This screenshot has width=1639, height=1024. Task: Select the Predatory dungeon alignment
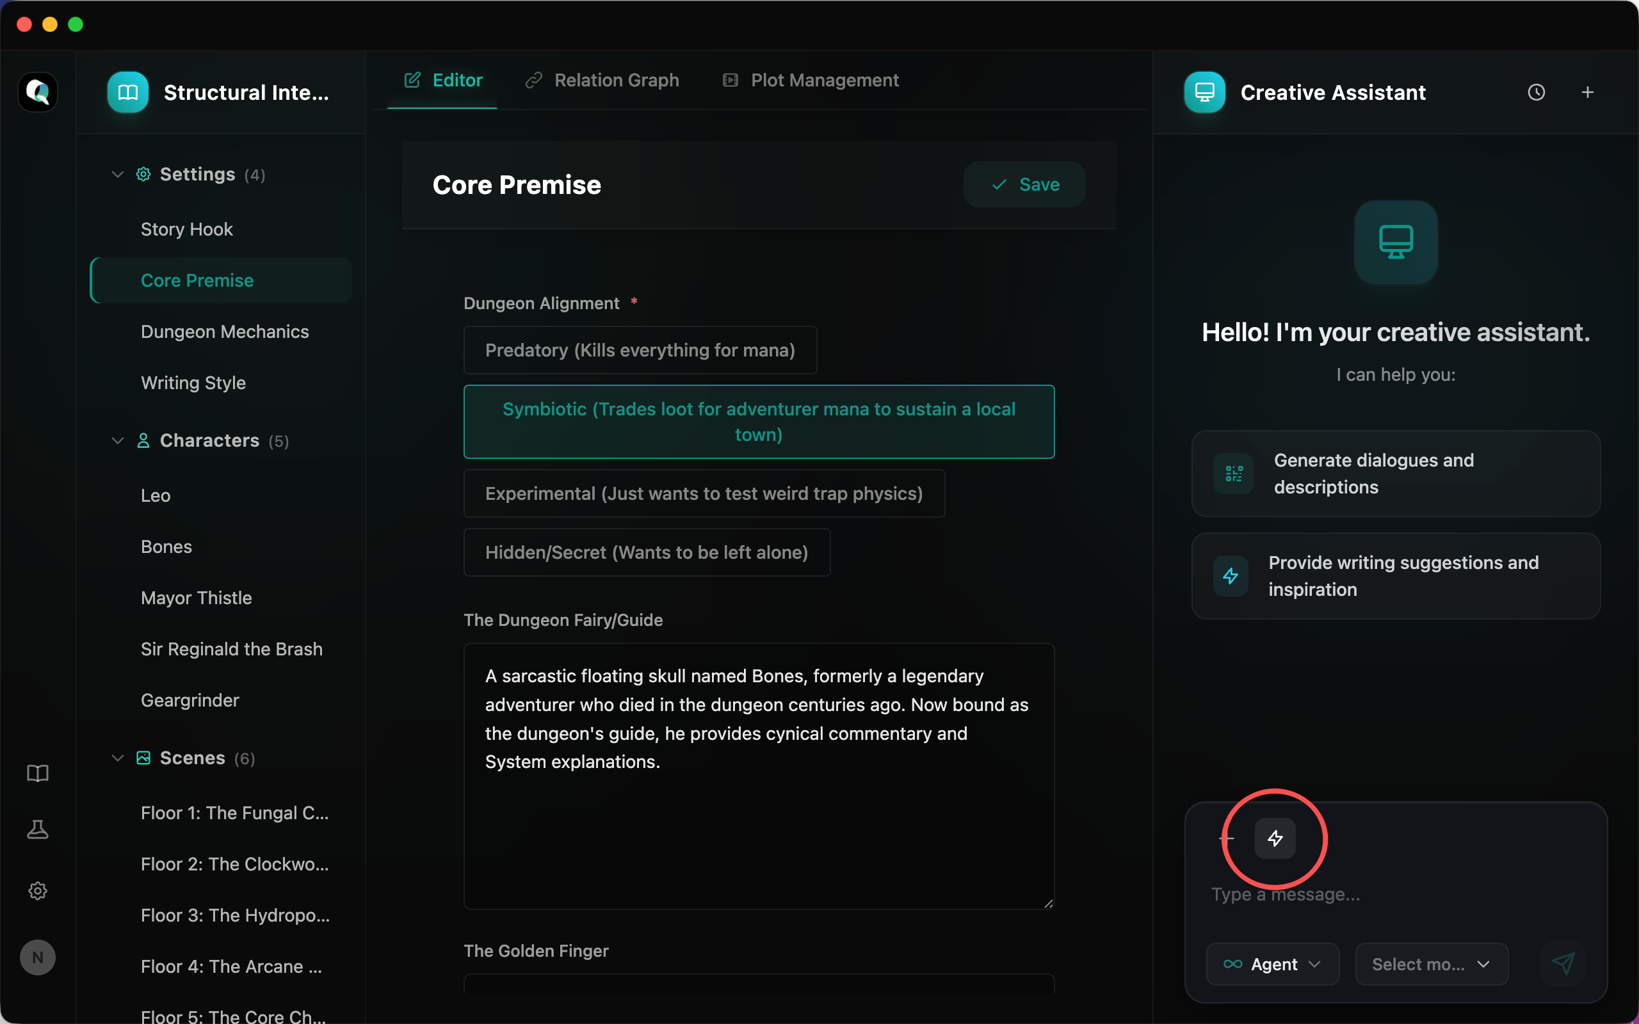click(640, 350)
